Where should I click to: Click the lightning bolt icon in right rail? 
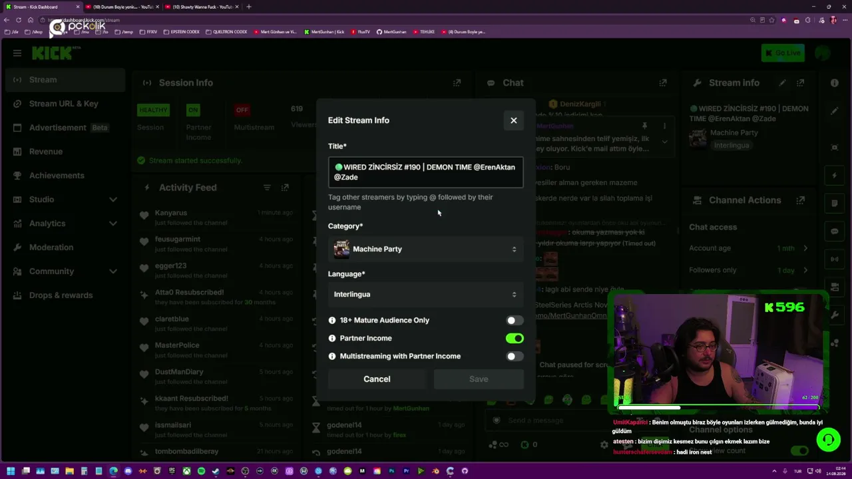click(835, 176)
